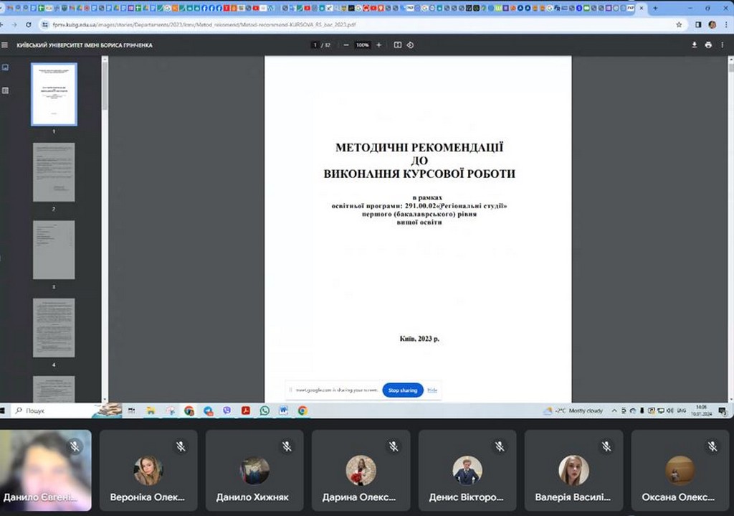Viewport: 734px width, 516px height.
Task: Unmute Данило Хижняк's microphone icon
Action: 287,446
